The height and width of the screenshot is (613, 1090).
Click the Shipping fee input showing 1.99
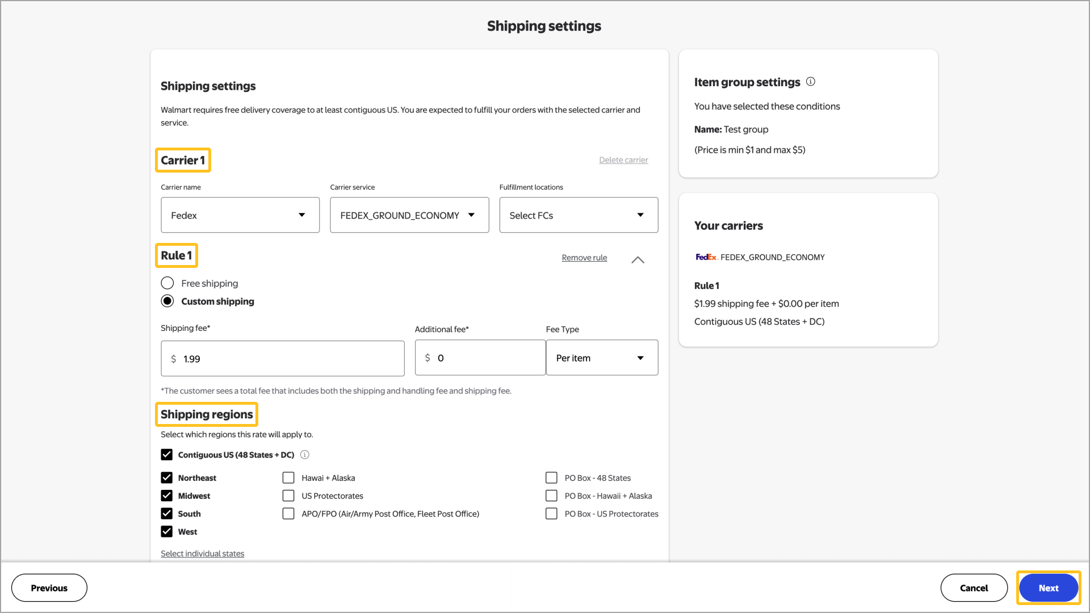[282, 358]
